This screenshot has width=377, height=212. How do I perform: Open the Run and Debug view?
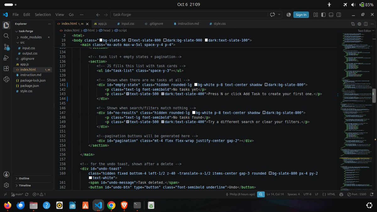click(x=6, y=58)
